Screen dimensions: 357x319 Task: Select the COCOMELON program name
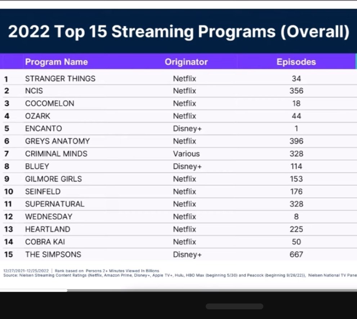pyautogui.click(x=50, y=103)
